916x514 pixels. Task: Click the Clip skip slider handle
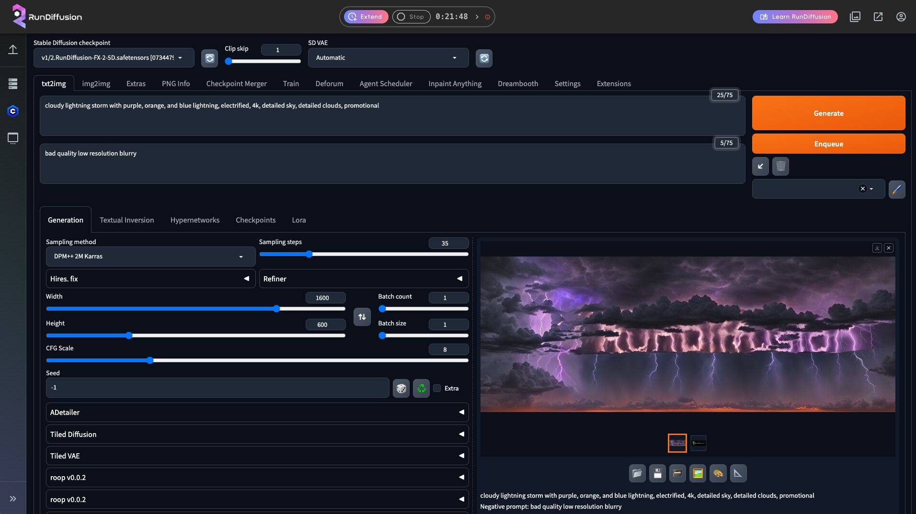pyautogui.click(x=229, y=61)
